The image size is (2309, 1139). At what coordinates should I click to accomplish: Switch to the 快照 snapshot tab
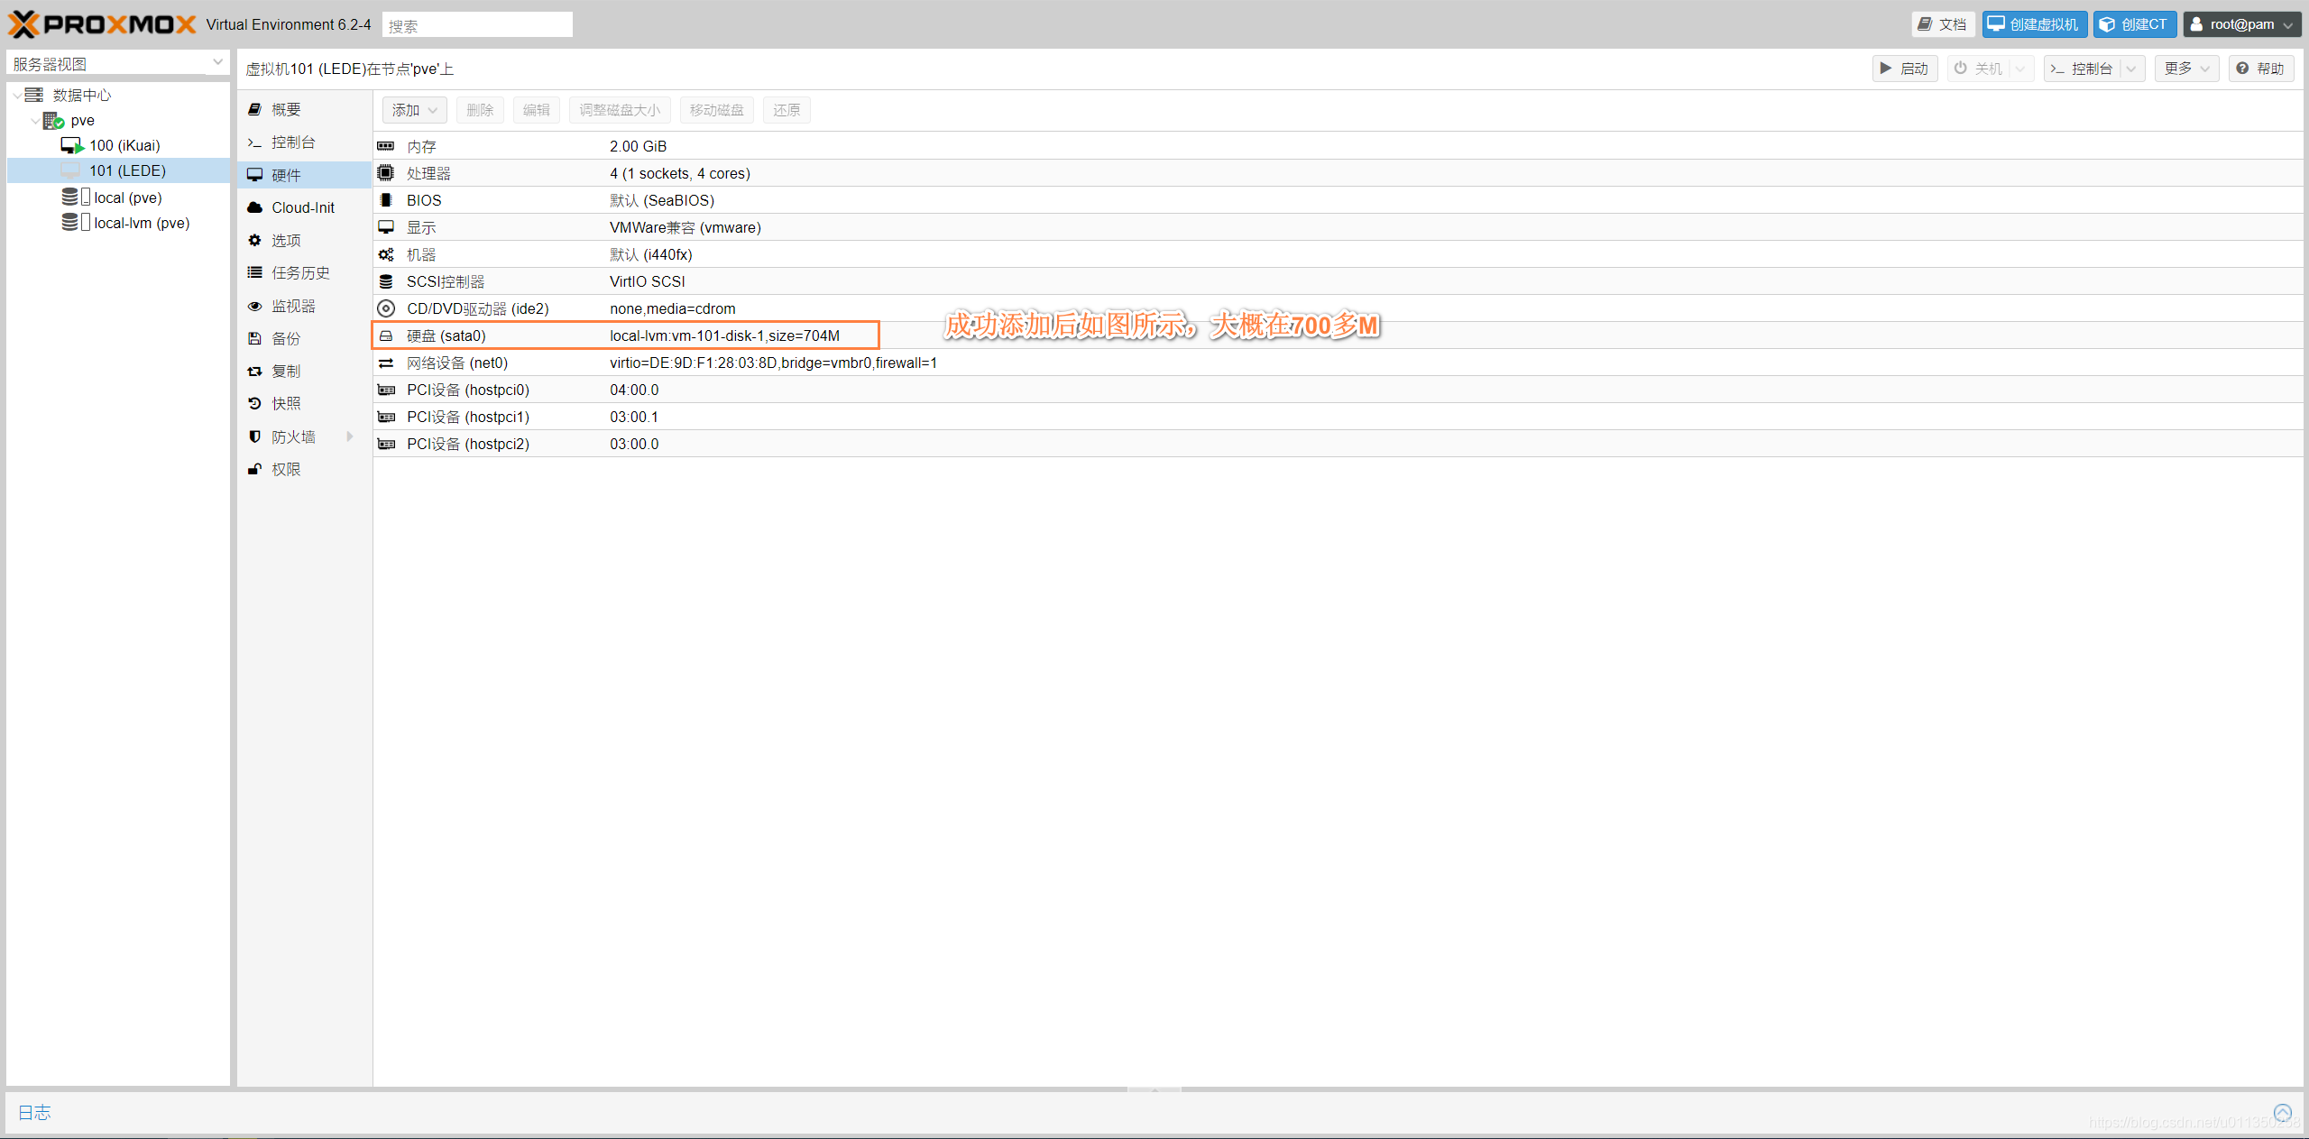(286, 403)
